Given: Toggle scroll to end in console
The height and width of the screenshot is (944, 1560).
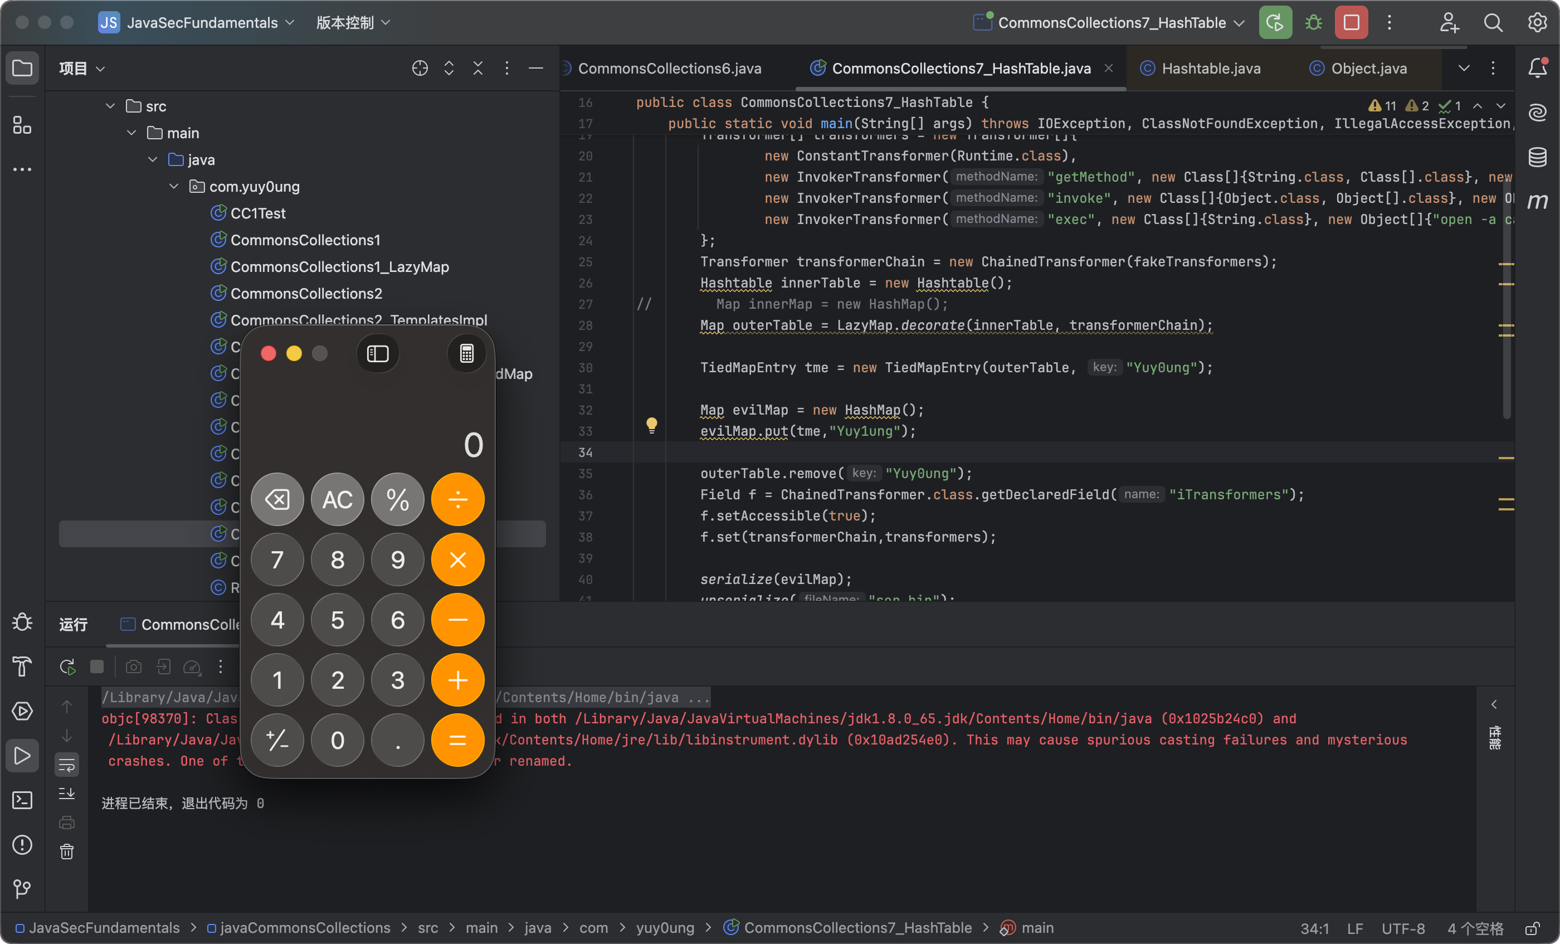Looking at the screenshot, I should click(x=66, y=794).
